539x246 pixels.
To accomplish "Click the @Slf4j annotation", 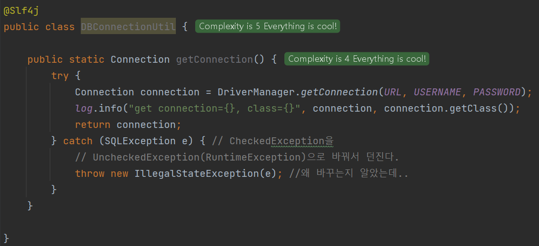I will point(21,11).
